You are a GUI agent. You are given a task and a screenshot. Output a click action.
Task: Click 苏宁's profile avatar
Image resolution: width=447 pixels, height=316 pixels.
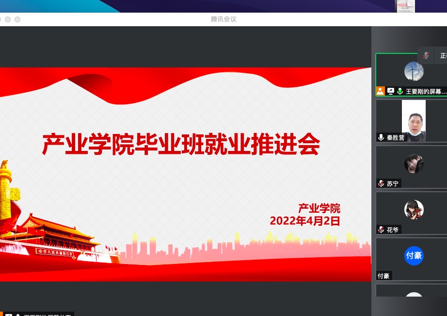click(414, 164)
